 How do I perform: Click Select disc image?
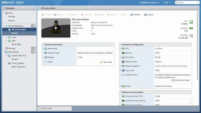pyautogui.click(x=180, y=80)
